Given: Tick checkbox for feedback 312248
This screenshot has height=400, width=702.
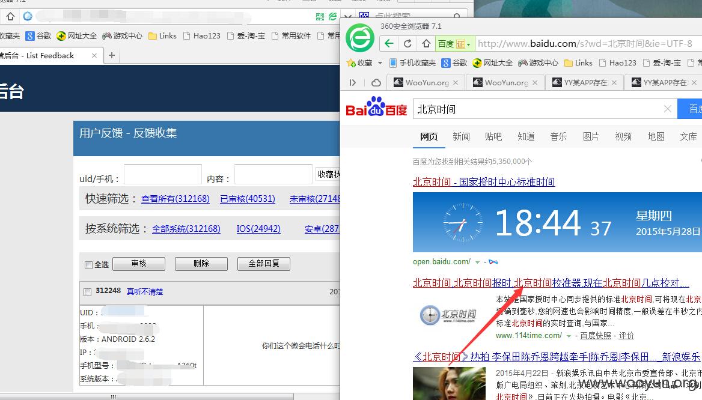Looking at the screenshot, I should click(87, 292).
